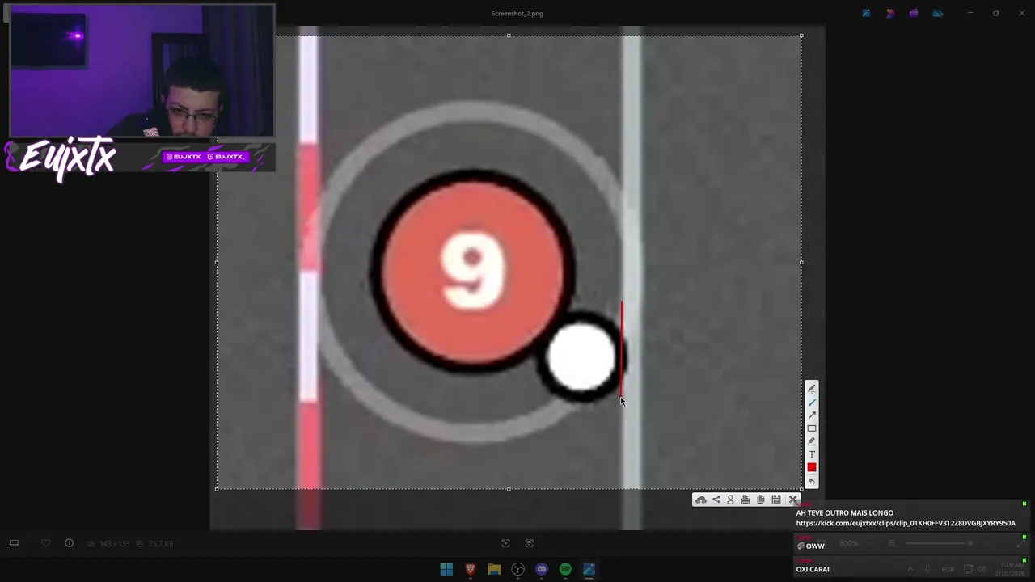Open the red annotation color picker
The image size is (1035, 582).
point(812,467)
